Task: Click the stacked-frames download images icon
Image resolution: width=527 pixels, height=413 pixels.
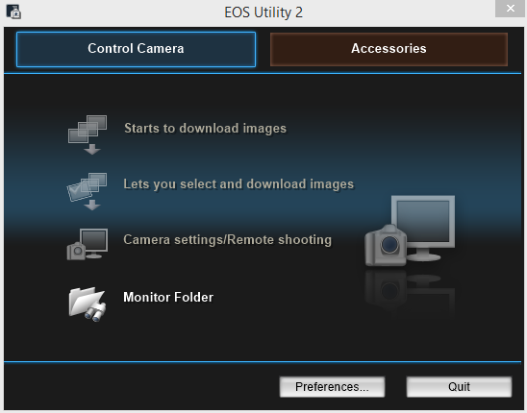Action: (x=88, y=134)
